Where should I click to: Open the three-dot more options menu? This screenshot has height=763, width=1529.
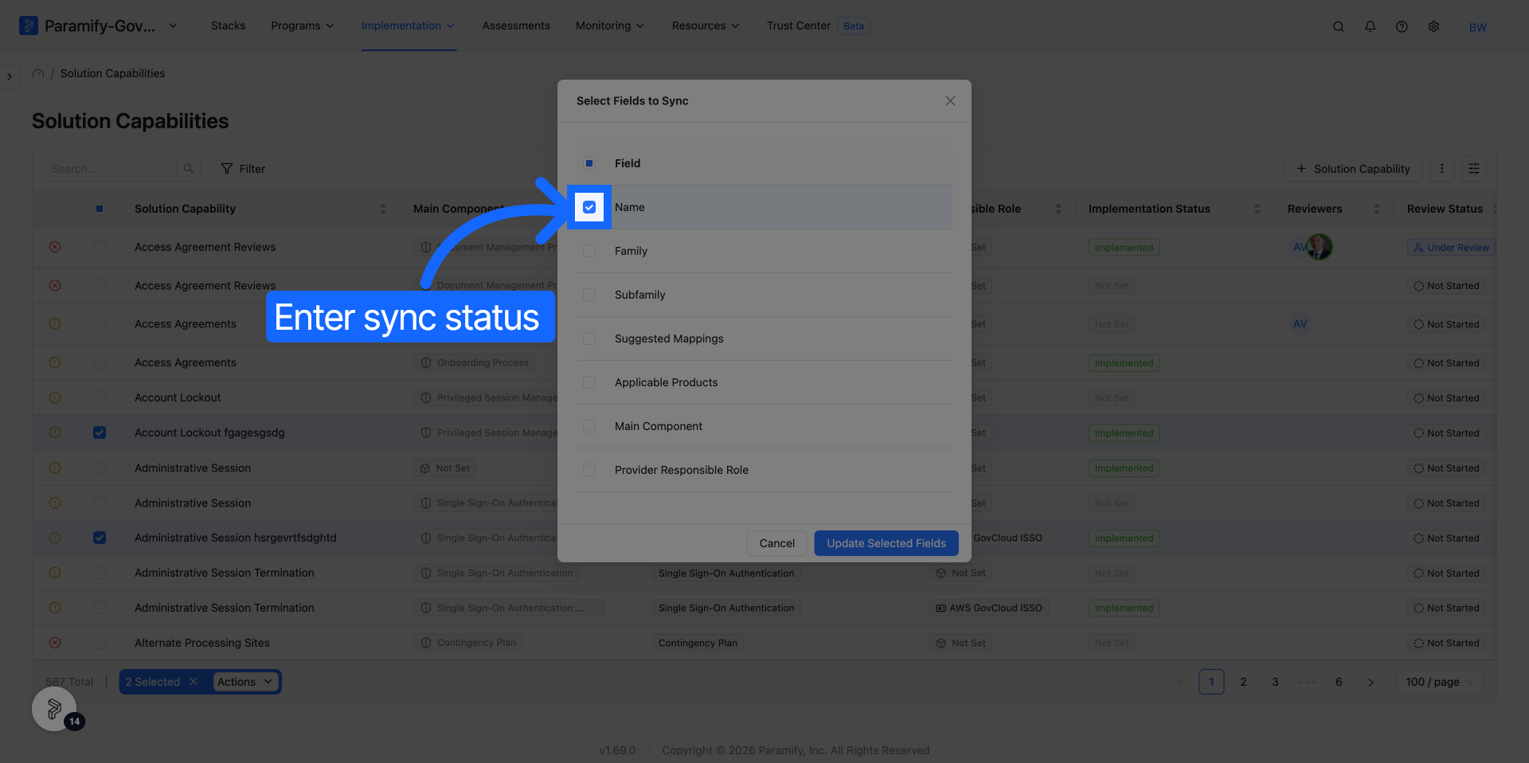(1442, 169)
